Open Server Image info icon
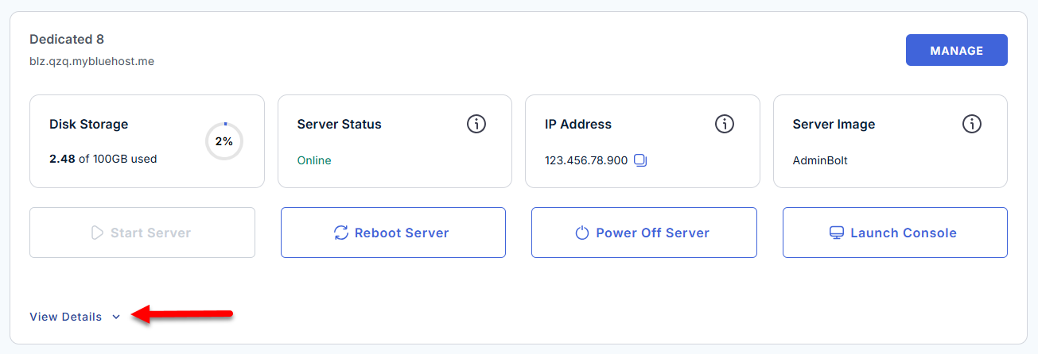 (972, 124)
